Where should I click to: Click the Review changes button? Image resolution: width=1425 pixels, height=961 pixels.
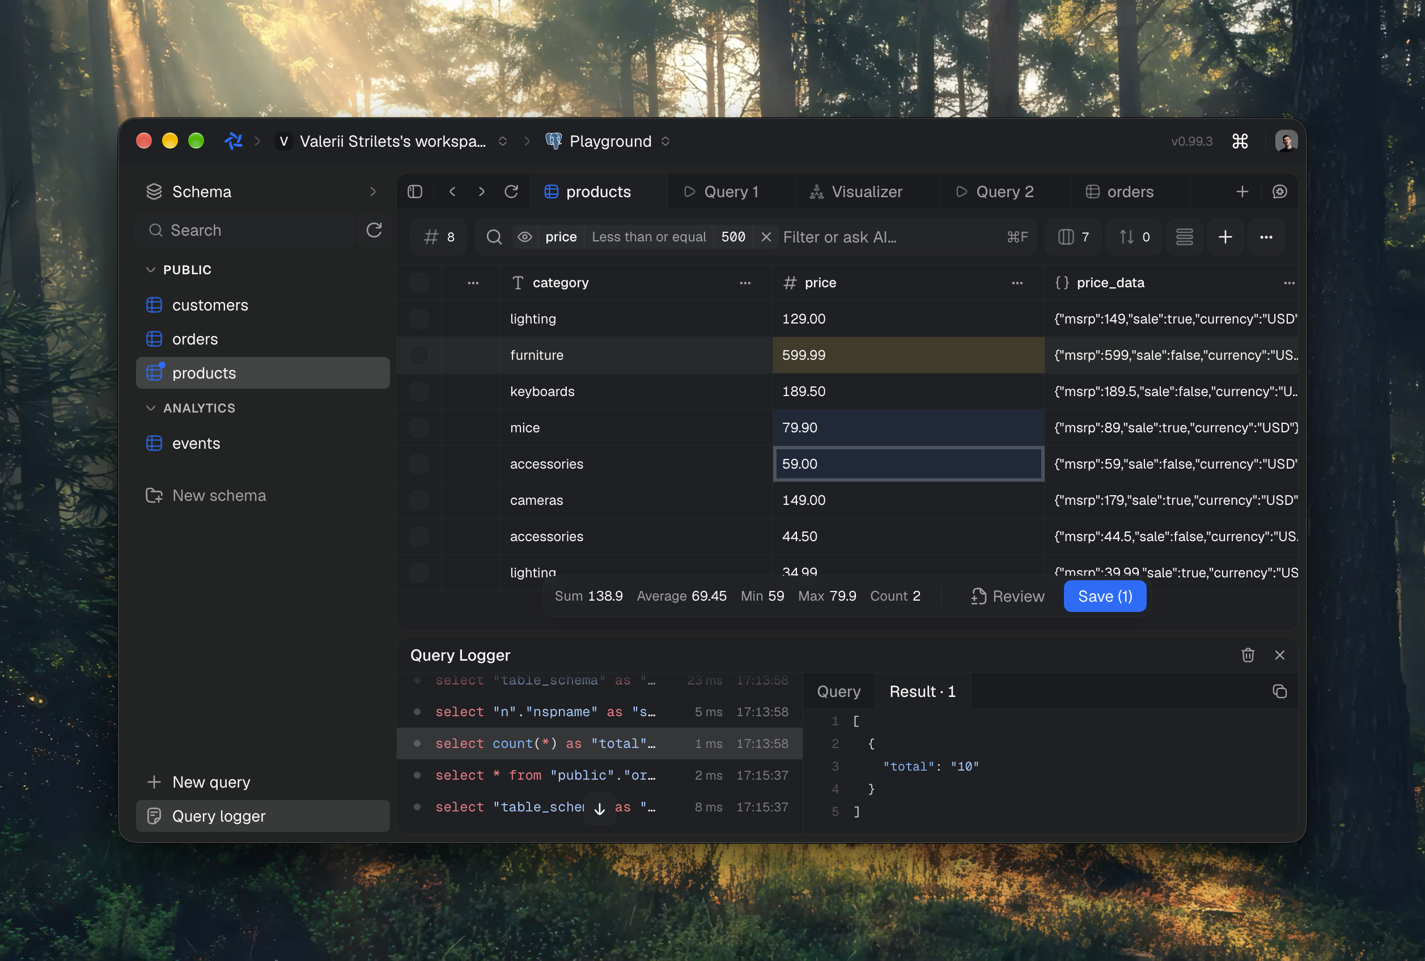[1008, 596]
